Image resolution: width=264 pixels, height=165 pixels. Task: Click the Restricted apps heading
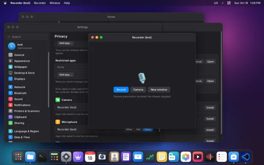[66, 60]
